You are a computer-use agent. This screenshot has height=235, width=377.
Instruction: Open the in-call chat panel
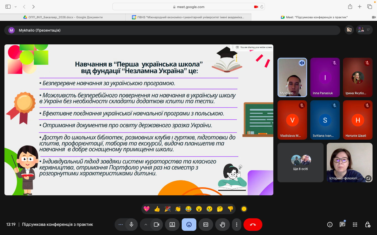(x=342, y=225)
